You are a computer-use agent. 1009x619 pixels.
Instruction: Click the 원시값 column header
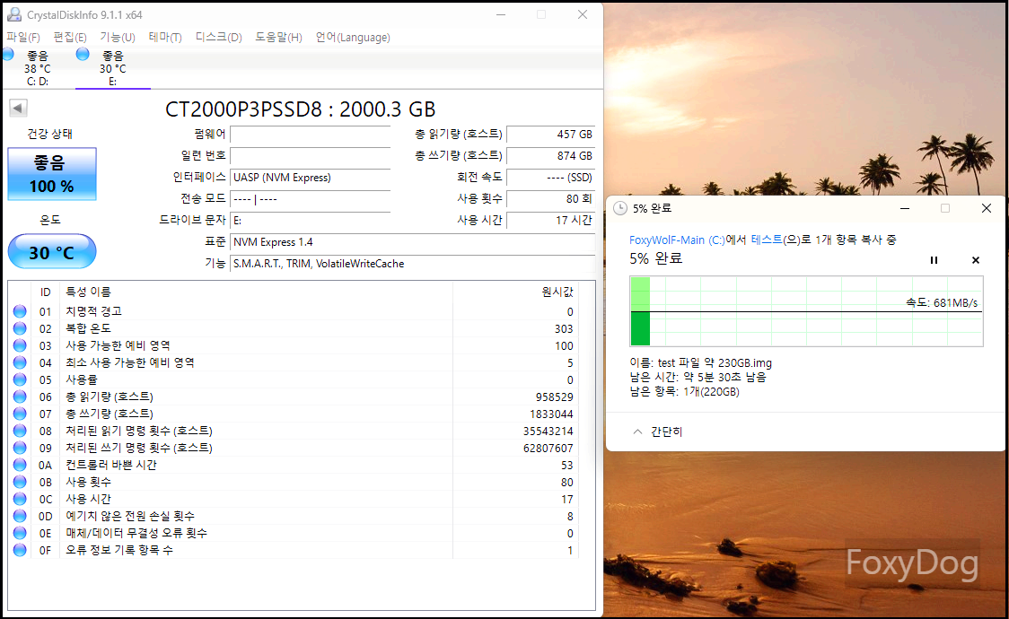[x=557, y=292]
